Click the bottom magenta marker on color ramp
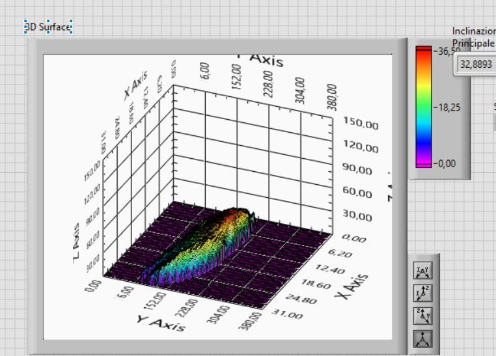This screenshot has height=356, width=496. [424, 165]
